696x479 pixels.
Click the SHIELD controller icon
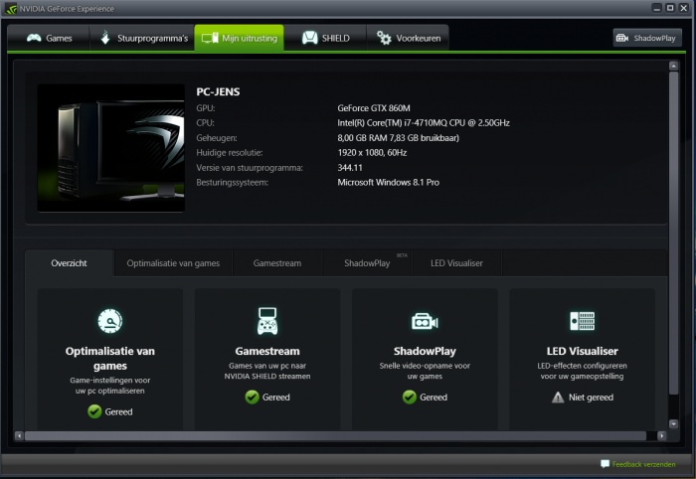point(310,38)
